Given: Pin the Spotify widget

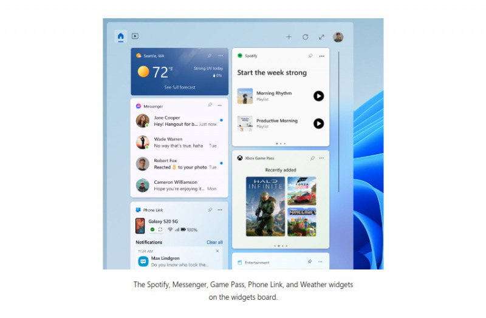Looking at the screenshot, I should (310, 56).
